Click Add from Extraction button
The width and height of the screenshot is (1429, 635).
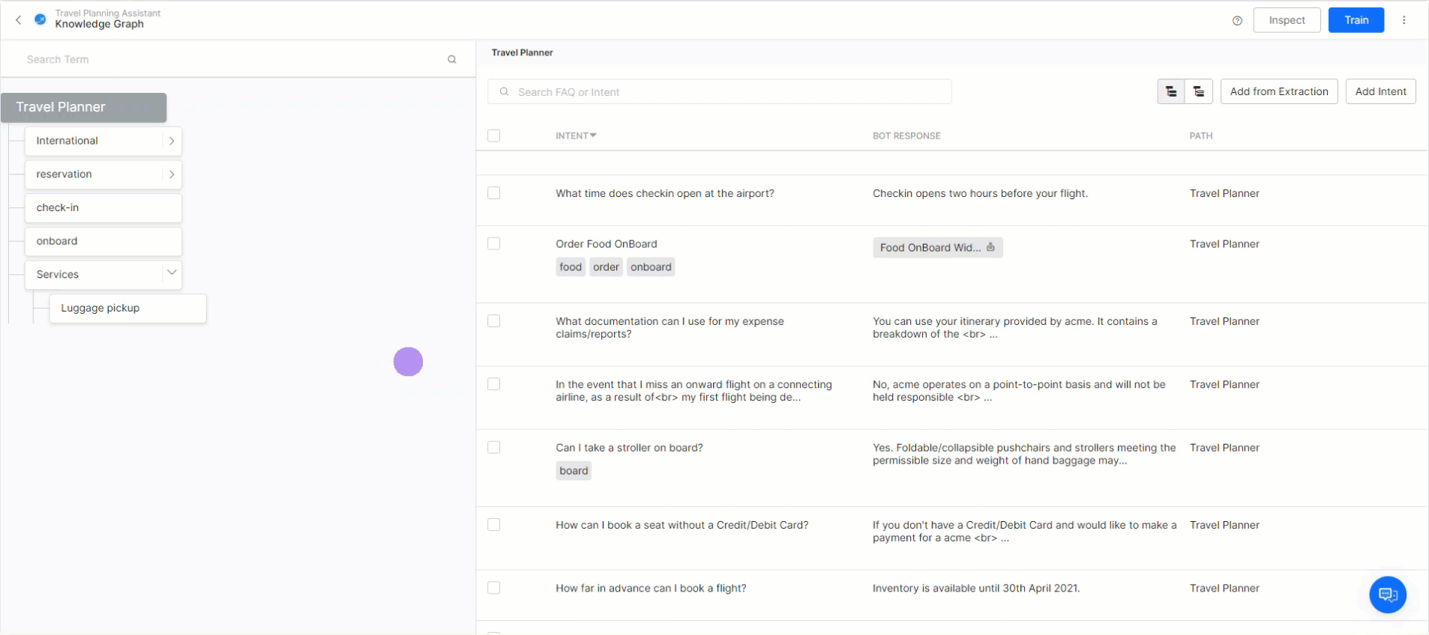pos(1278,91)
